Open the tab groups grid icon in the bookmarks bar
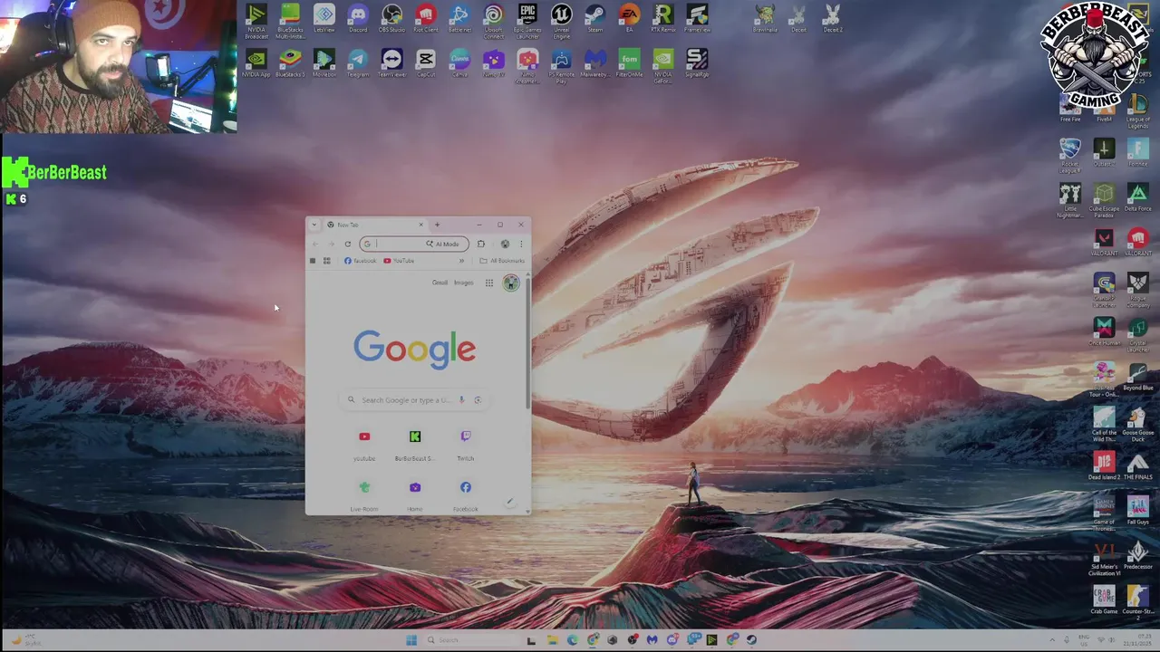1160x652 pixels. coord(327,261)
